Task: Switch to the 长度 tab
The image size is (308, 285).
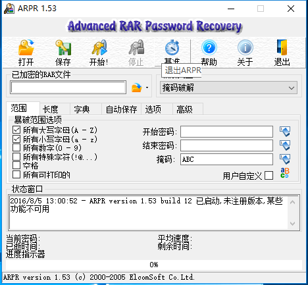Action: pos(55,109)
